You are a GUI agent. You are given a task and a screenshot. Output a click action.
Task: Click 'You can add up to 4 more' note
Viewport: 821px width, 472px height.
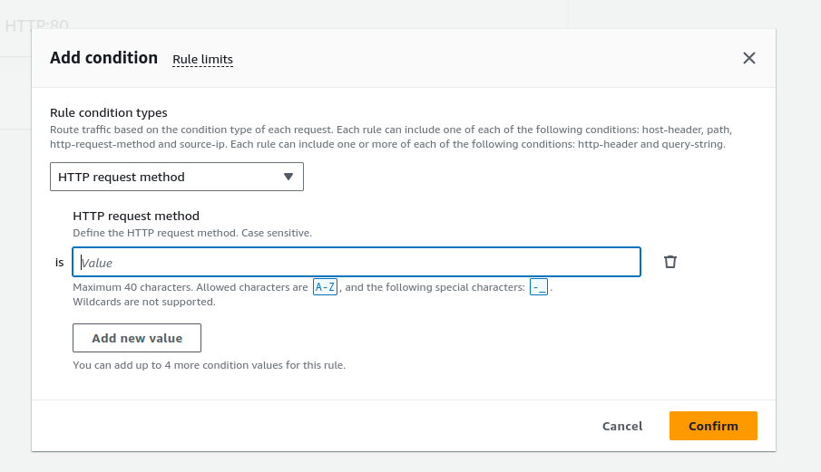[209, 365]
